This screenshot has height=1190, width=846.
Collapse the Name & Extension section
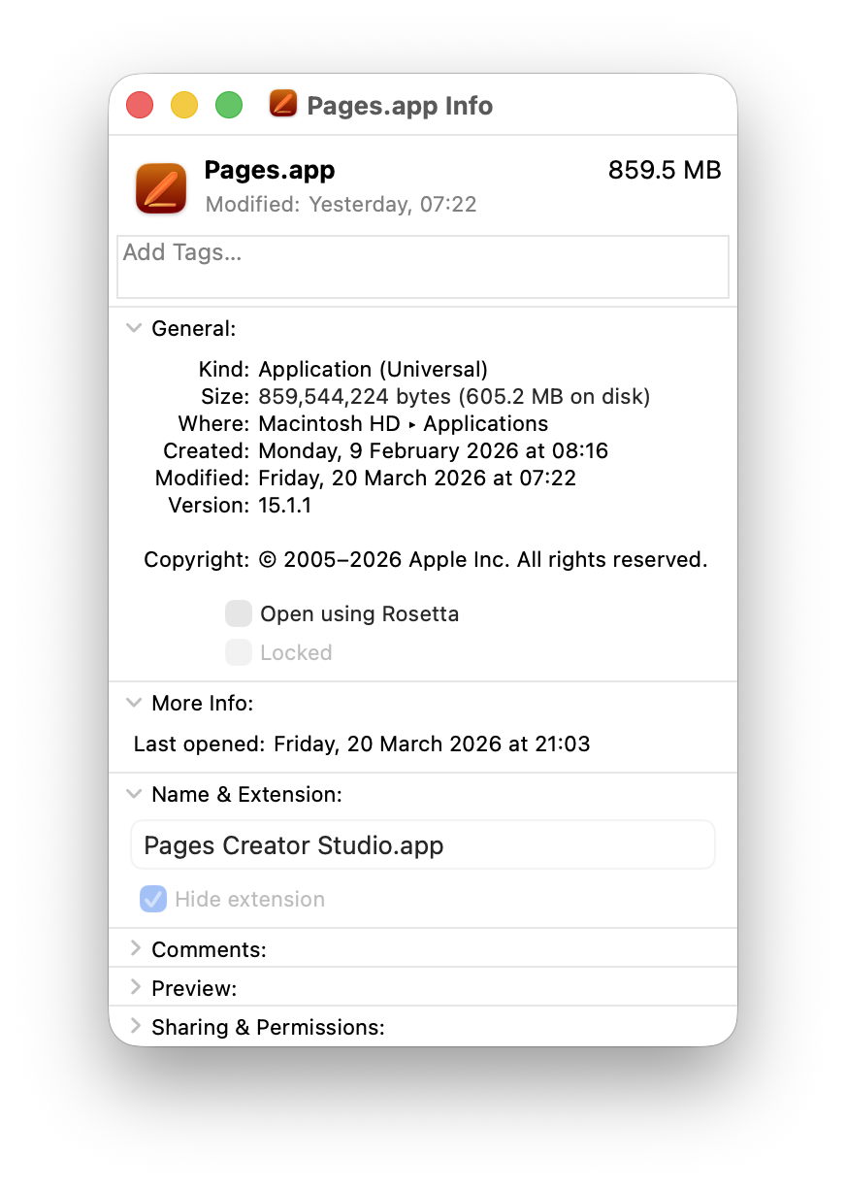click(x=134, y=794)
